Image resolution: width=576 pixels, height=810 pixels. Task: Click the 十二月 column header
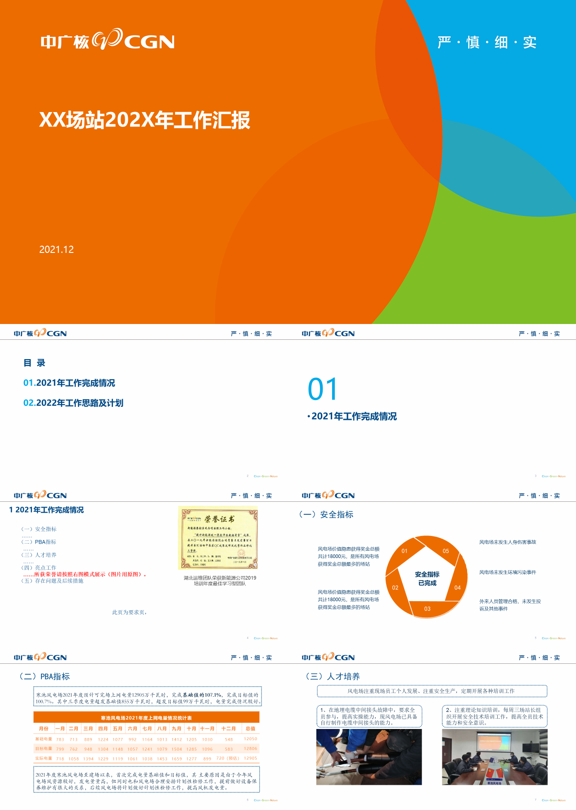(x=229, y=729)
